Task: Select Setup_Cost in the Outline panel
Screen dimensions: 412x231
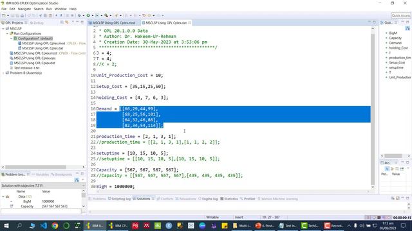Action: point(397,63)
